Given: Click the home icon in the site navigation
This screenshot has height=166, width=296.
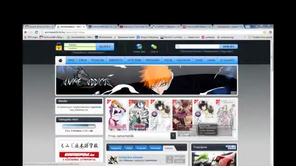Looking at the screenshot, I should pyautogui.click(x=61, y=60).
